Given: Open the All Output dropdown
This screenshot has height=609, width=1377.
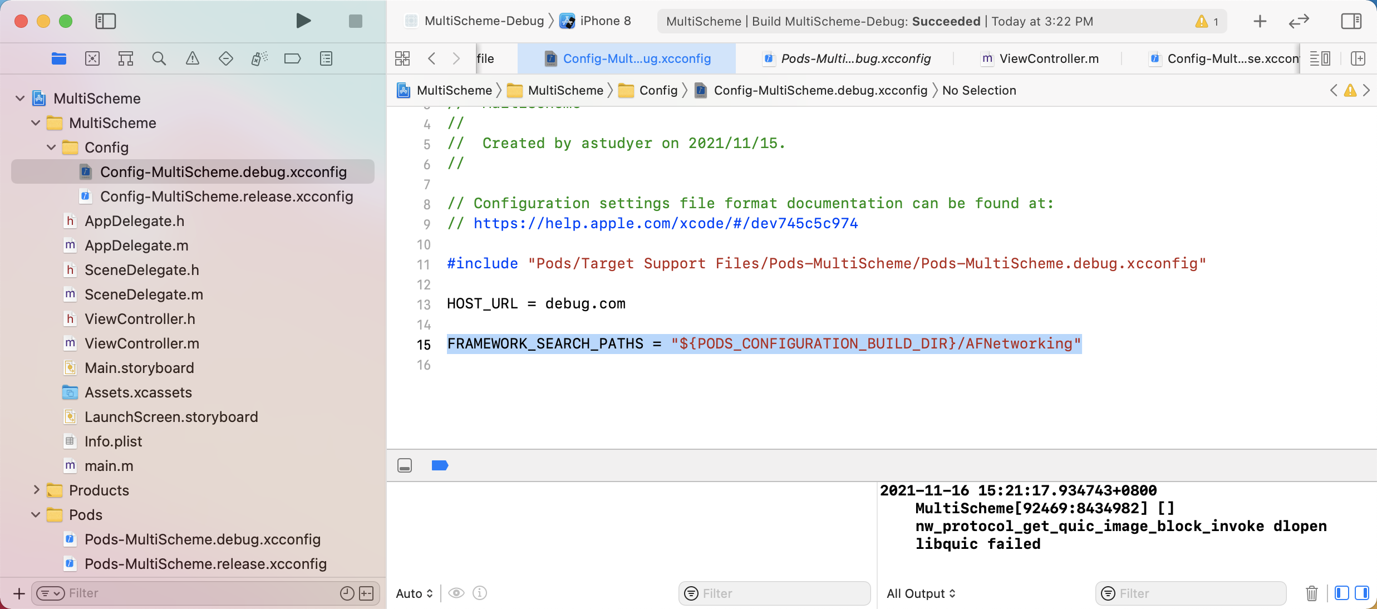Looking at the screenshot, I should (921, 593).
